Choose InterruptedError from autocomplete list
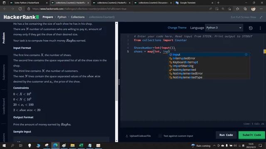The image size is (266, 149). [209, 58]
